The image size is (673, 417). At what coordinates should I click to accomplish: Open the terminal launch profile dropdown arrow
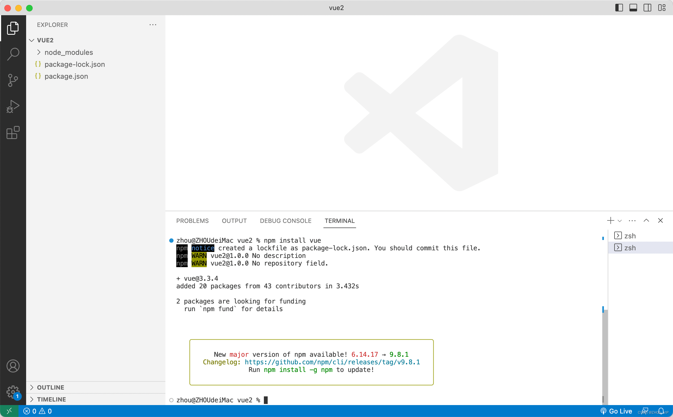pos(620,221)
